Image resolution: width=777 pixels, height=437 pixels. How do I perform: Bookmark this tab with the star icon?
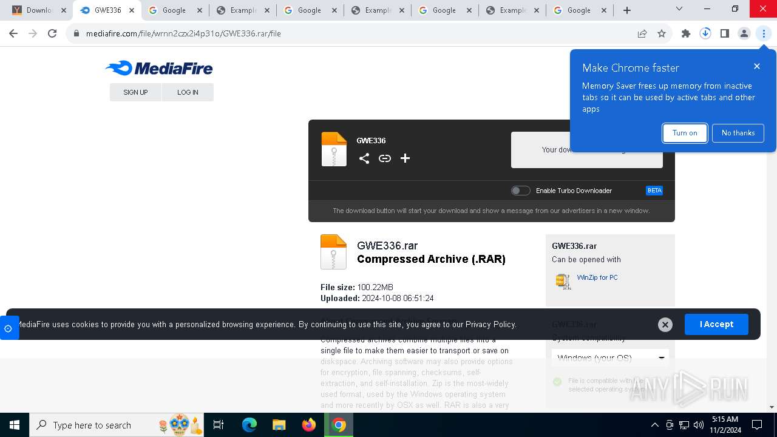(x=662, y=33)
